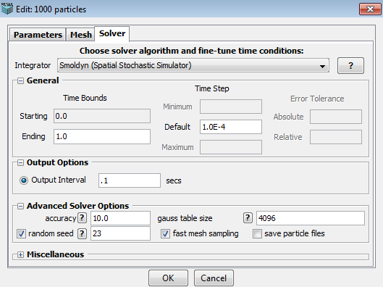Toggle the random seed checkbox
The image size is (383, 287).
pyautogui.click(x=21, y=233)
